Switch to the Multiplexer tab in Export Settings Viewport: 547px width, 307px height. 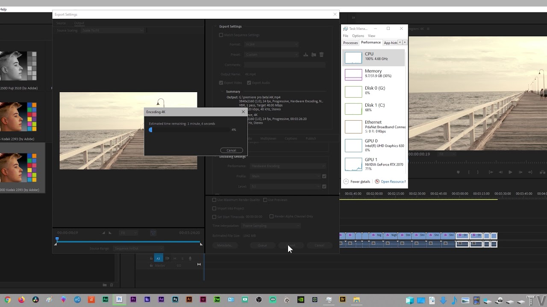(x=268, y=139)
